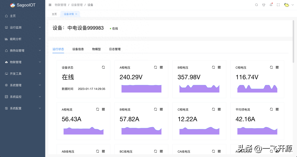Click data time 2023-01-17 14:29:35
Screen dimensions: 297x157
coord(92,89)
